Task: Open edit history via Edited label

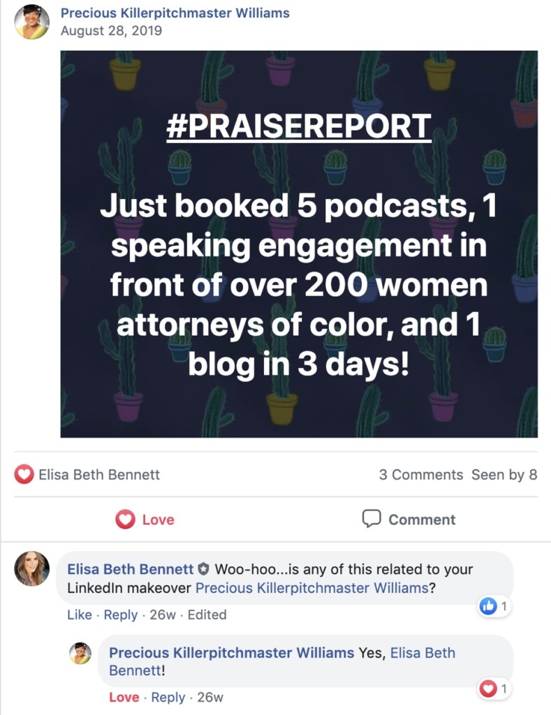Action: 207,614
